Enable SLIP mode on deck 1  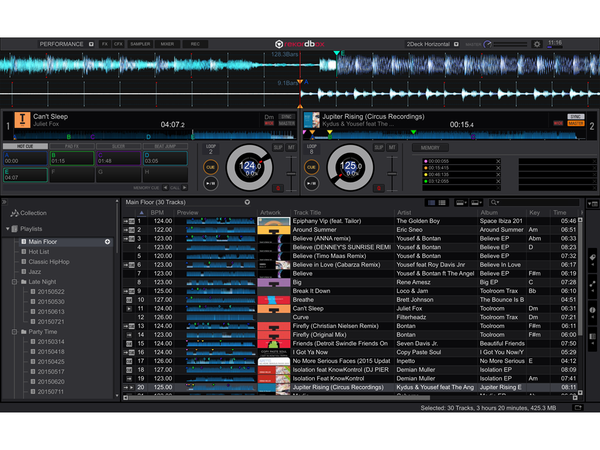278,148
